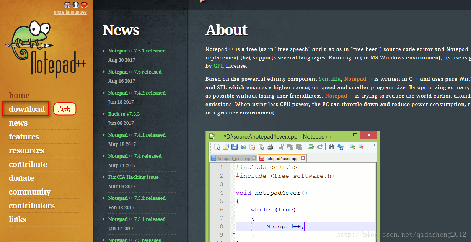The image size is (471, 242).
Task: Click the Aug 30 2017 date text
Action: point(122,60)
